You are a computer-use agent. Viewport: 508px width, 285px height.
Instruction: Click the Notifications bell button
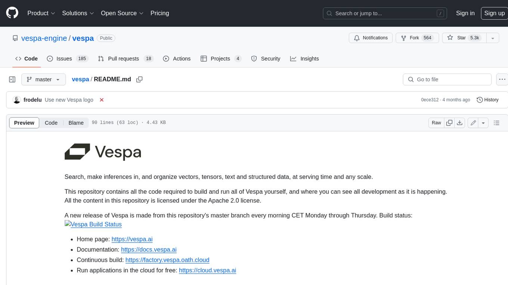(x=371, y=38)
